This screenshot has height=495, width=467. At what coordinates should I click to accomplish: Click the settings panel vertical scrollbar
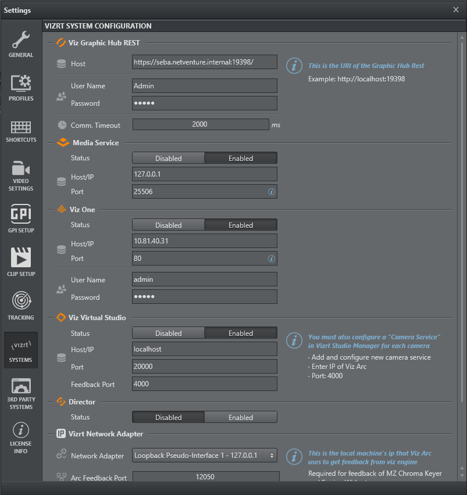pos(462,232)
